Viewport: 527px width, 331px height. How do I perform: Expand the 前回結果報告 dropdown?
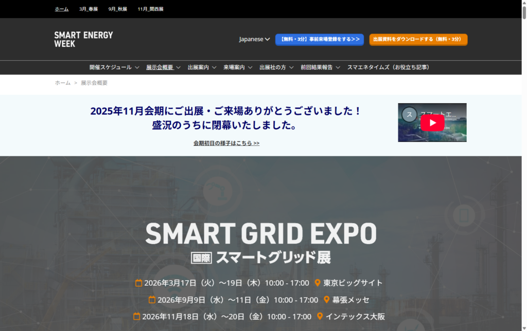click(x=320, y=67)
